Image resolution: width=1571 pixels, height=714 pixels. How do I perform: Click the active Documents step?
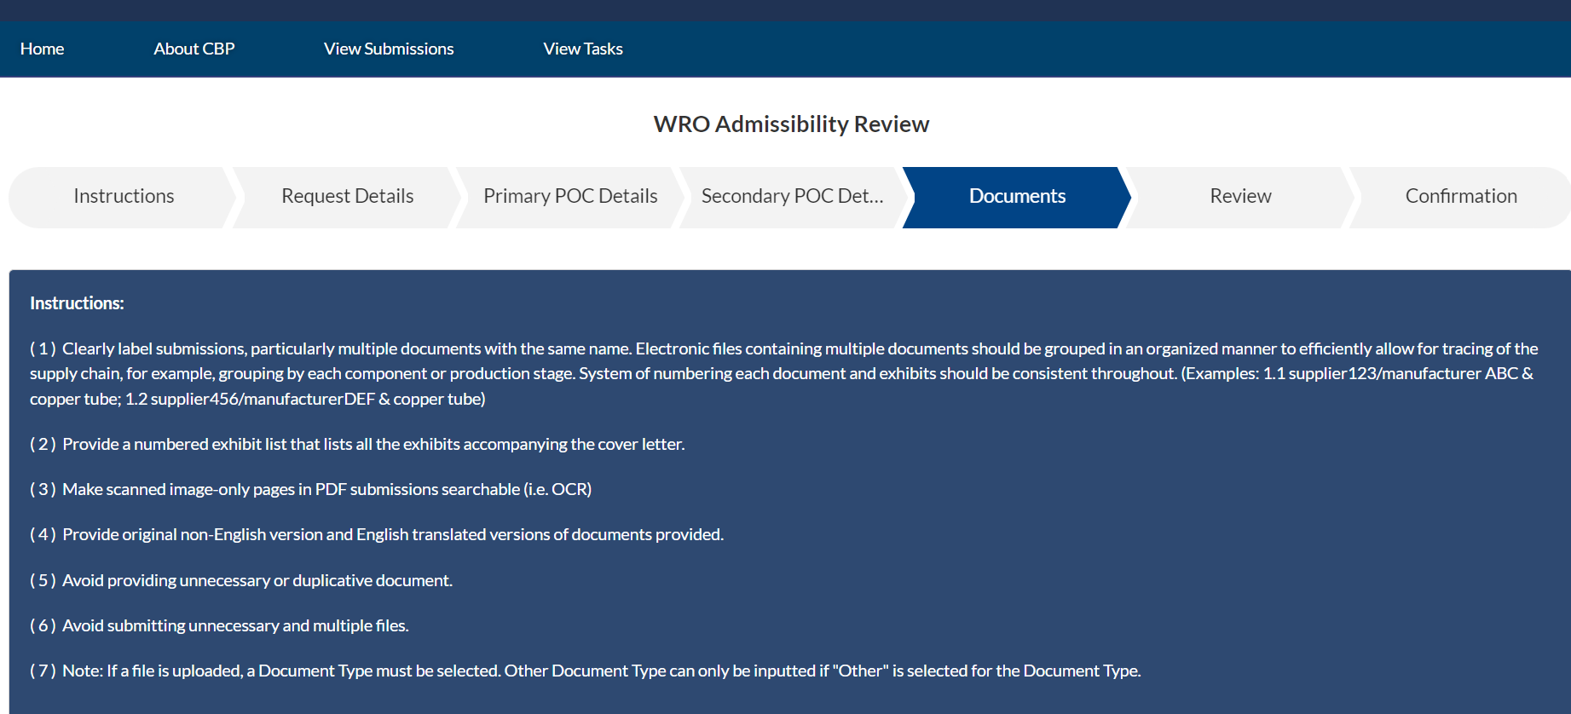pyautogui.click(x=1017, y=196)
